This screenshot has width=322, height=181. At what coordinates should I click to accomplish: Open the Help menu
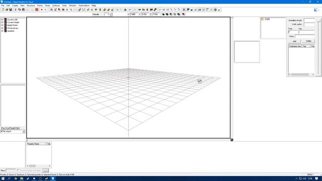coord(94,6)
